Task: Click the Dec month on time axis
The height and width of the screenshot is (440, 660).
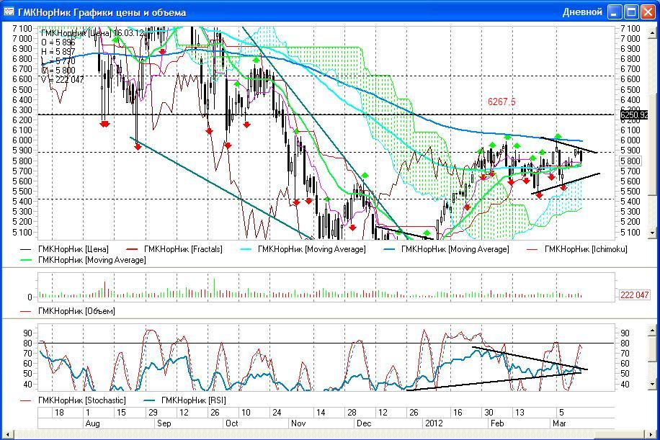Action: [364, 423]
